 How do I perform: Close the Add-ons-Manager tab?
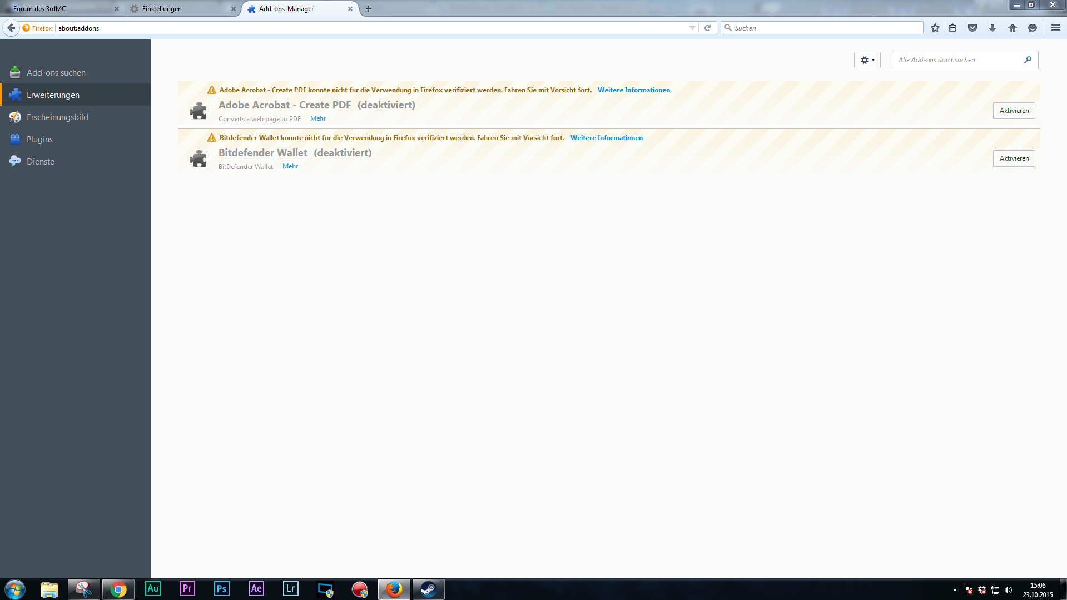pyautogui.click(x=350, y=9)
